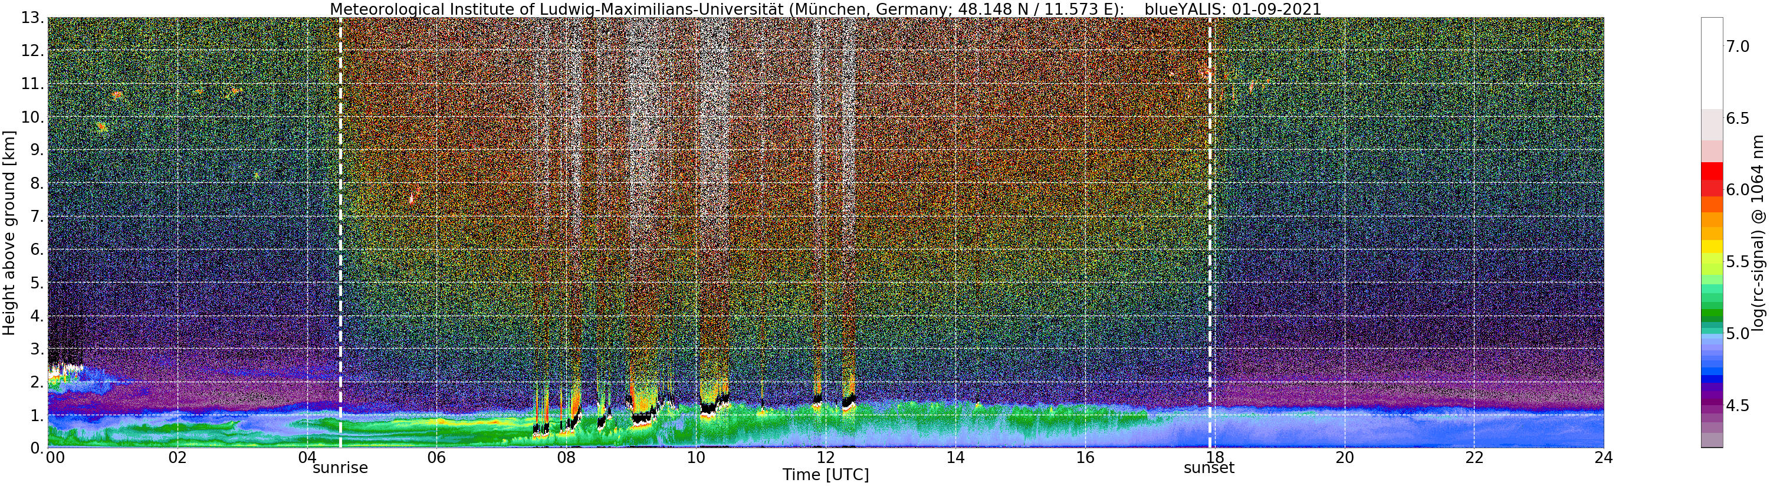
Task: Click the time-axis tick label '08'
Action: click(566, 458)
